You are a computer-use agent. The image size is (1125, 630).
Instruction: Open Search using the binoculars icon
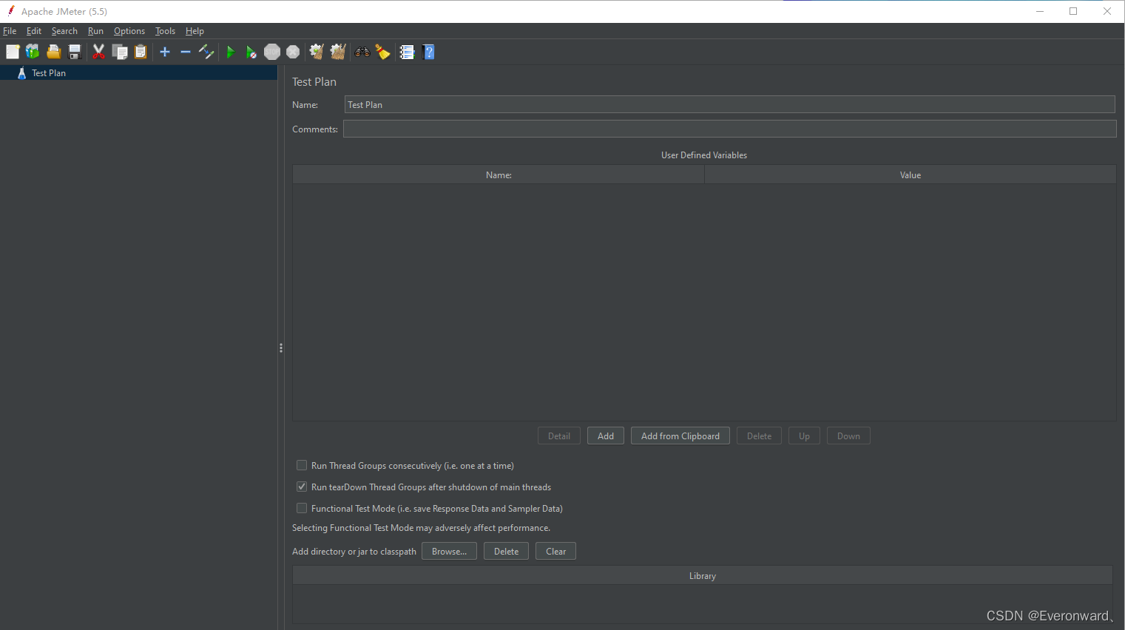[362, 52]
